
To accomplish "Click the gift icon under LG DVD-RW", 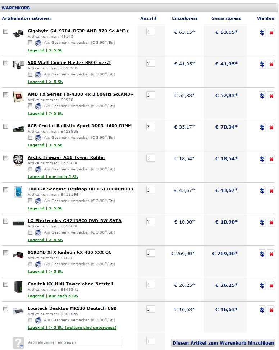I will 38,232.
